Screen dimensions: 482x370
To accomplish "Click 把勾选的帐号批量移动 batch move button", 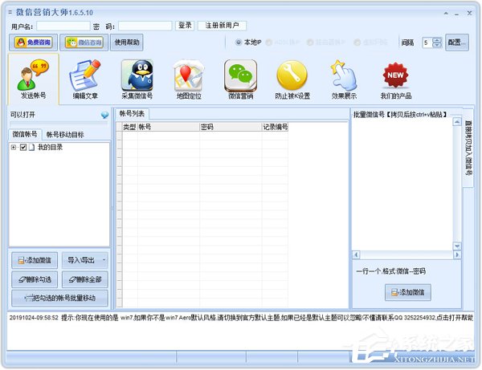I will tap(59, 298).
